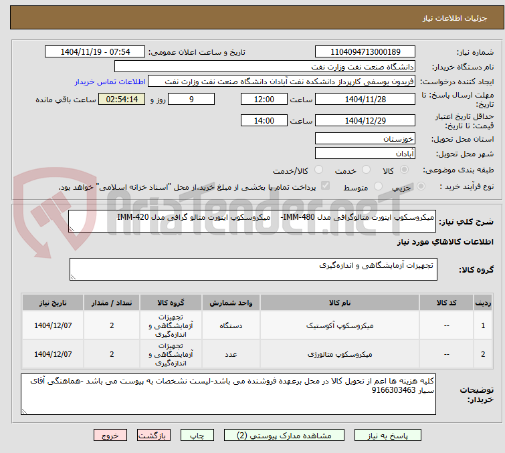The height and width of the screenshot is (453, 505).
Task: Click the response deadline date 1404/11/28
Action: click(365, 99)
